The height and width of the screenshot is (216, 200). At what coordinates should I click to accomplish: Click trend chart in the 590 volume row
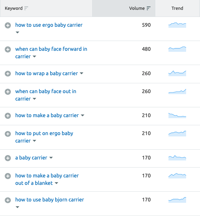[x=177, y=25]
